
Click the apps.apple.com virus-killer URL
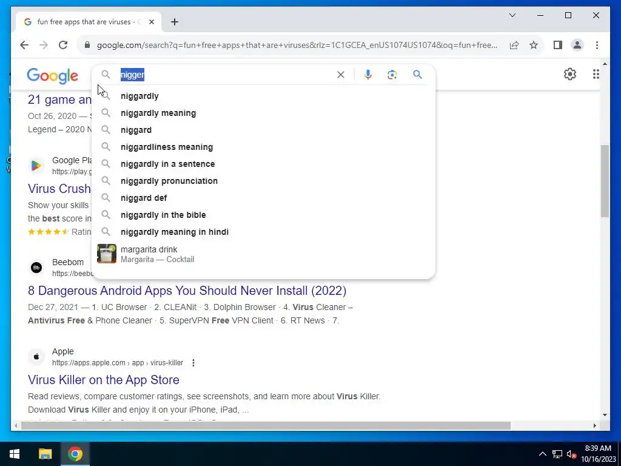(118, 363)
